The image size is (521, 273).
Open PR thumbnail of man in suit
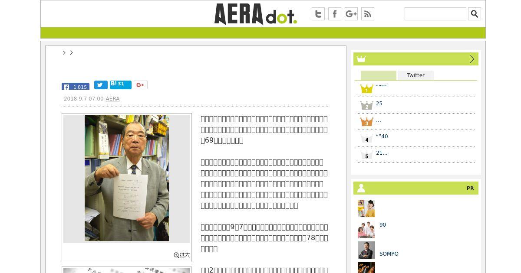pyautogui.click(x=366, y=250)
